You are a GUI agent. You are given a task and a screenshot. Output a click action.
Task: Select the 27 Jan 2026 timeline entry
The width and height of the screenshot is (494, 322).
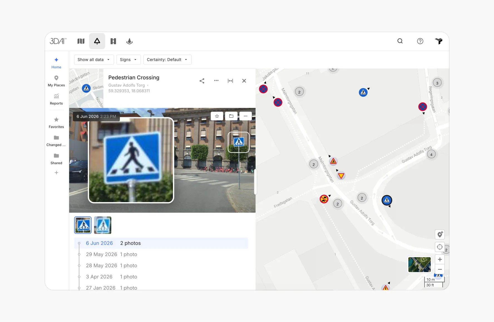tap(161, 288)
